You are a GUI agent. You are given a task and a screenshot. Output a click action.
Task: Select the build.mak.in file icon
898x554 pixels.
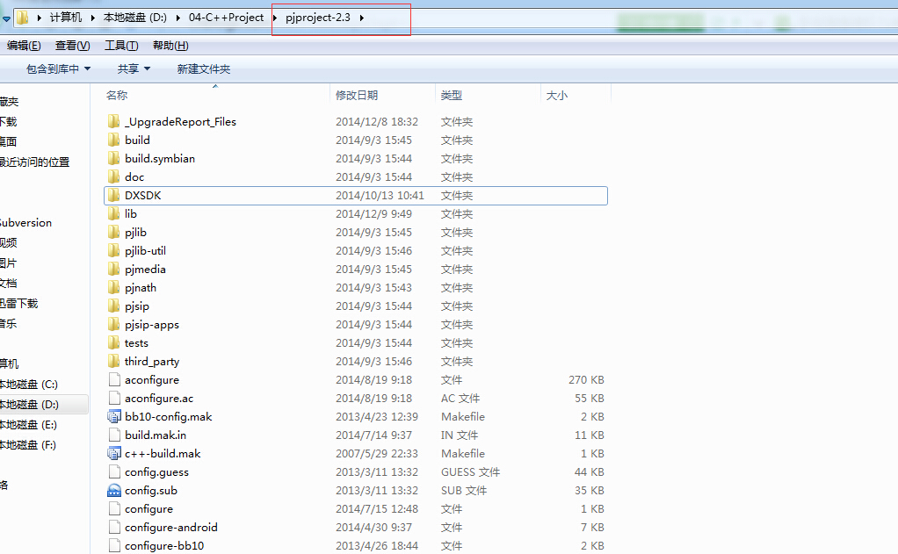114,435
